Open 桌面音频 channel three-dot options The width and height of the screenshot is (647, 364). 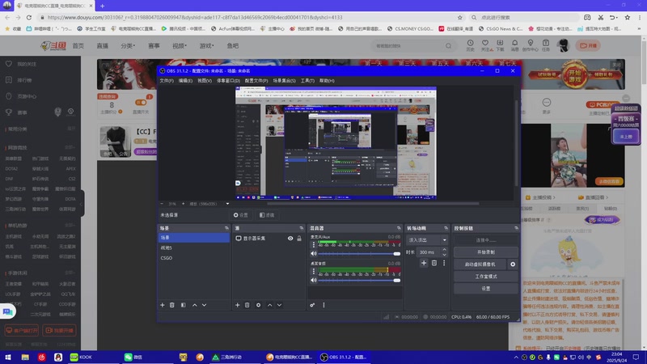tap(314, 271)
